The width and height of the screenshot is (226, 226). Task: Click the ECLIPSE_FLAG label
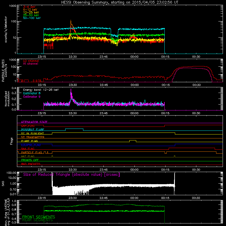coord(31,145)
